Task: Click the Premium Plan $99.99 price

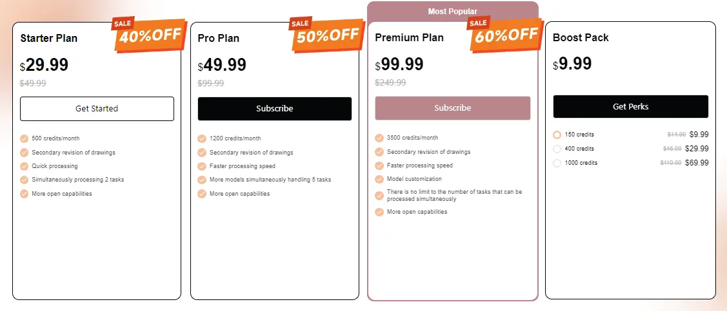Action: point(399,65)
